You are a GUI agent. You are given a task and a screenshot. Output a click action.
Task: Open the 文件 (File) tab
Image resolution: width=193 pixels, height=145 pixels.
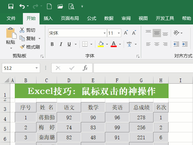11,18
